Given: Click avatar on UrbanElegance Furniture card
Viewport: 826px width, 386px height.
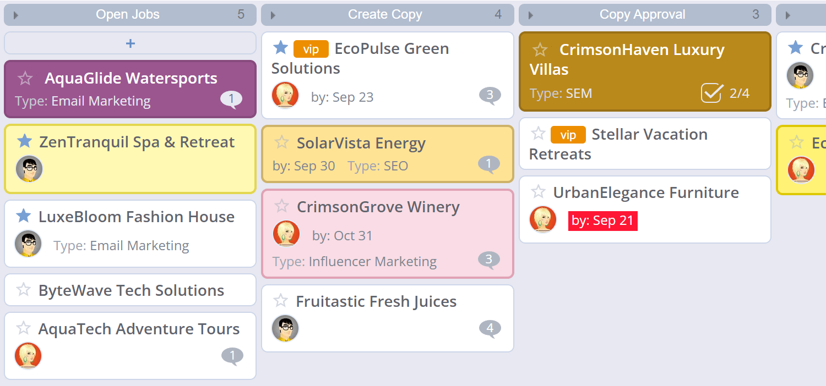Looking at the screenshot, I should (543, 219).
